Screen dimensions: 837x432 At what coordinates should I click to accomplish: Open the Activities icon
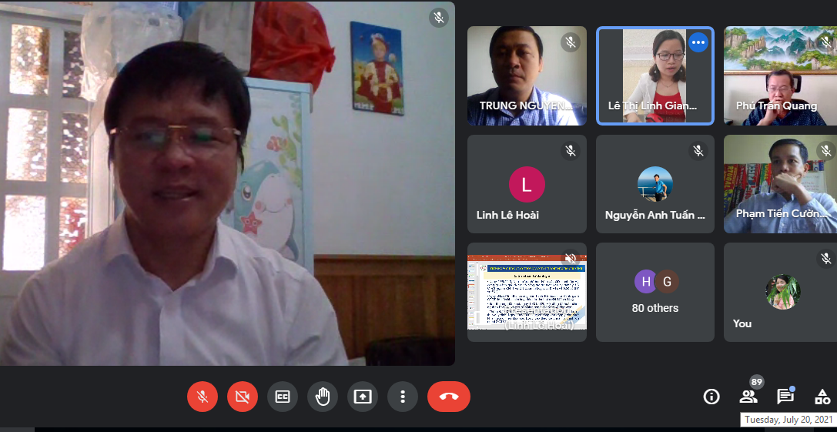tap(822, 397)
